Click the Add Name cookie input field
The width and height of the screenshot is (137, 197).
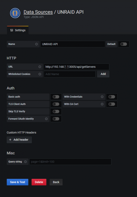coord(70,74)
